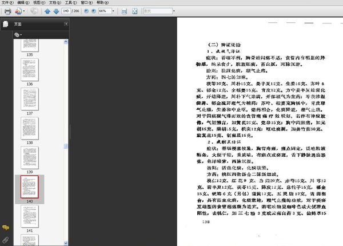The image size is (343, 246).
Task: Go to next page with down arrow
Action: pyautogui.click(x=56, y=11)
